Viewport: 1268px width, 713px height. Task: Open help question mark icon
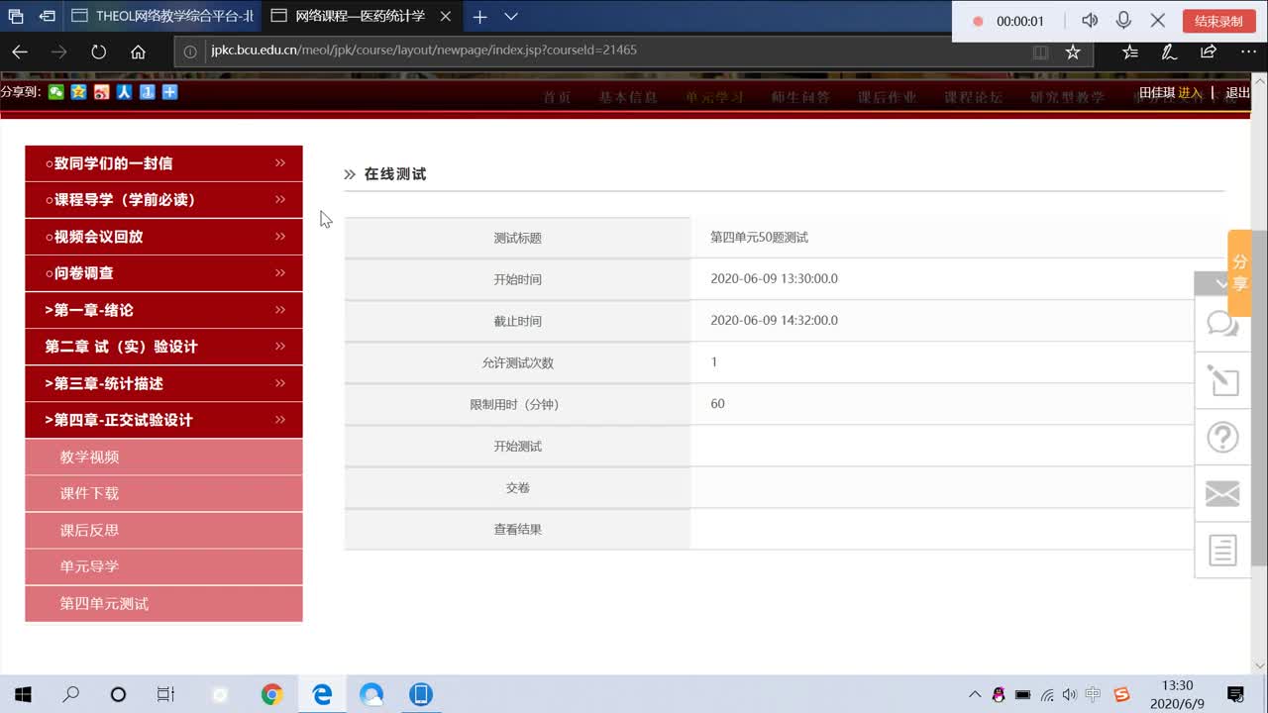(1222, 437)
